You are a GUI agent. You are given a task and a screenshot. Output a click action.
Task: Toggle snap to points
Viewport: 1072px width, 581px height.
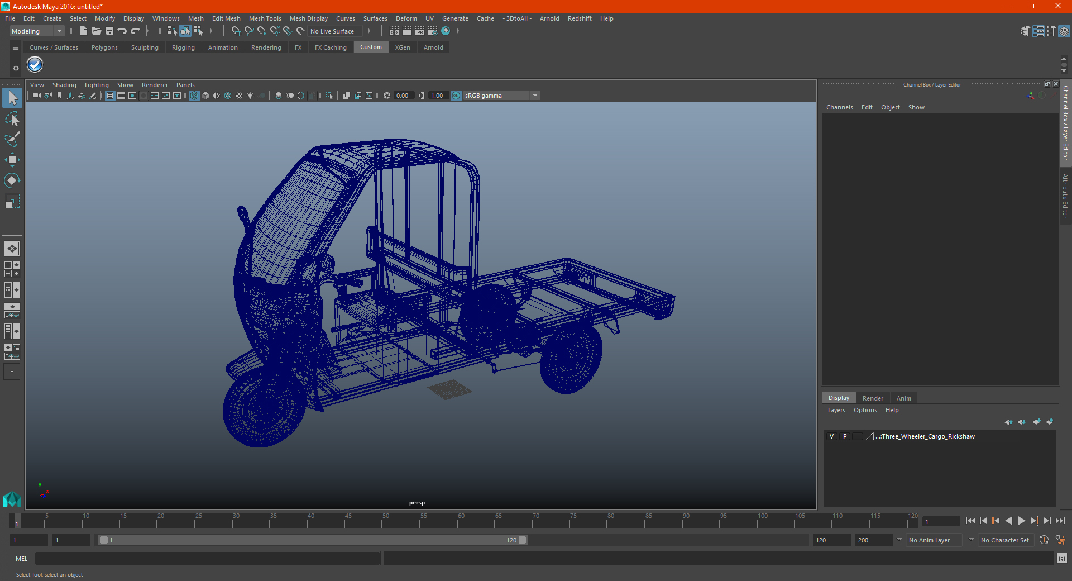pyautogui.click(x=262, y=31)
